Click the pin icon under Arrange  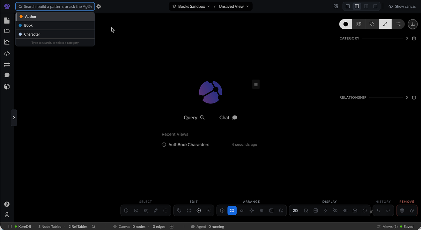point(242,211)
